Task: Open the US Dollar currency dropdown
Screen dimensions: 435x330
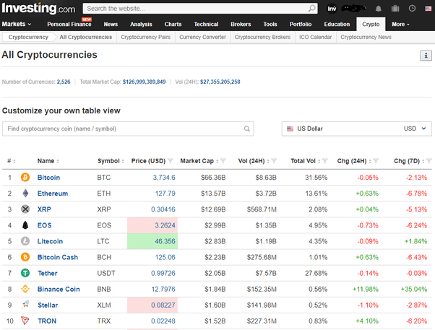Action: pyautogui.click(x=356, y=129)
